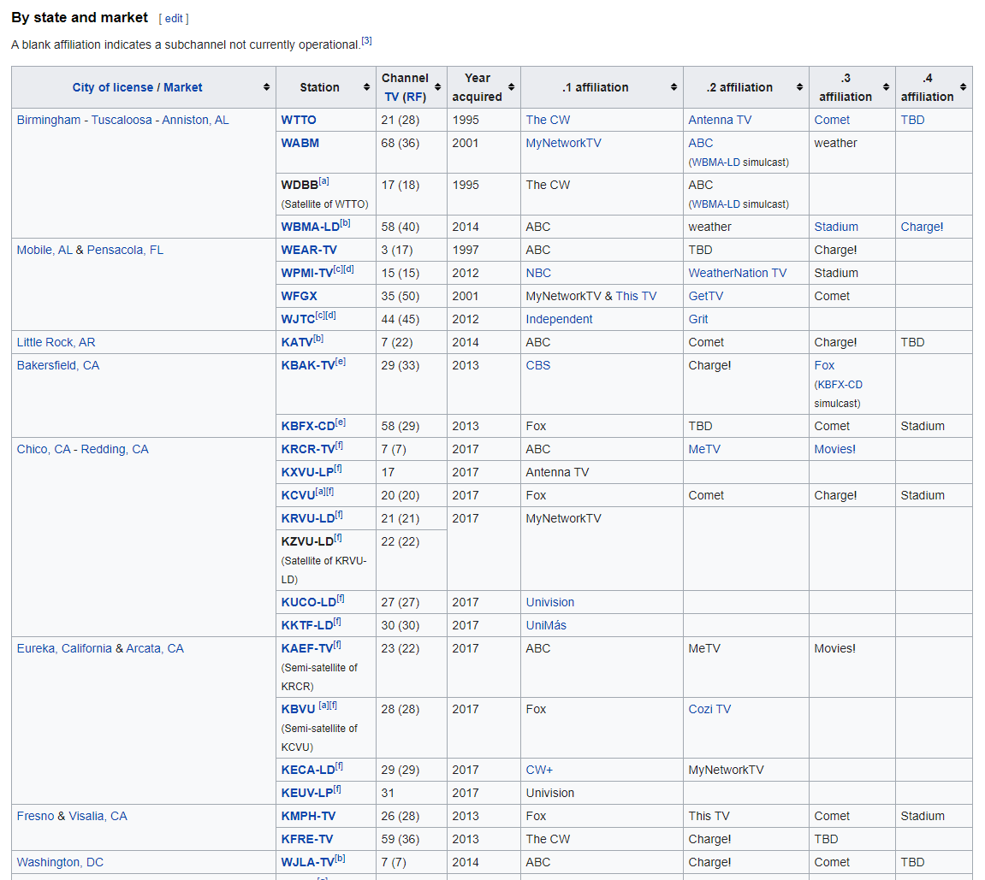The image size is (985, 880).
Task: Open the WFGX station link
Action: [299, 296]
